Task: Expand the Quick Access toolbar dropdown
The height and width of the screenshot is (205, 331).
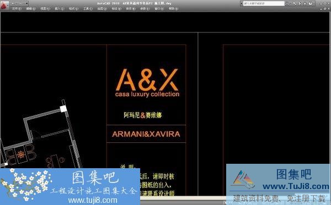Action: coord(27,3)
